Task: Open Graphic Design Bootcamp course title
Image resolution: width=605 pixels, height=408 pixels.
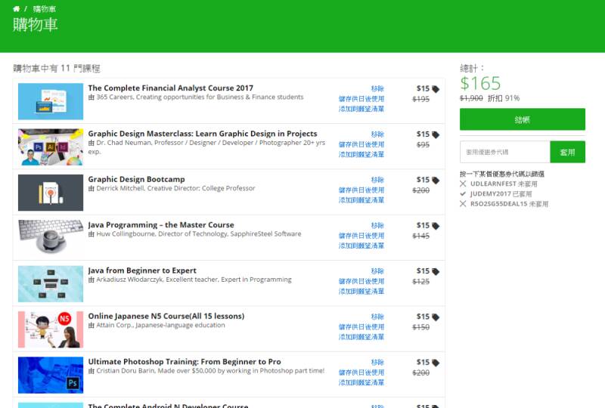Action: (136, 179)
